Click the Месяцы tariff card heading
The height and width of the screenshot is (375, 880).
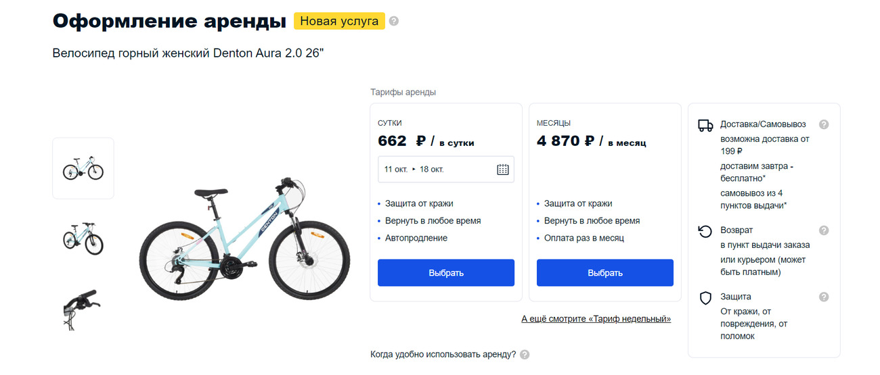pyautogui.click(x=554, y=123)
